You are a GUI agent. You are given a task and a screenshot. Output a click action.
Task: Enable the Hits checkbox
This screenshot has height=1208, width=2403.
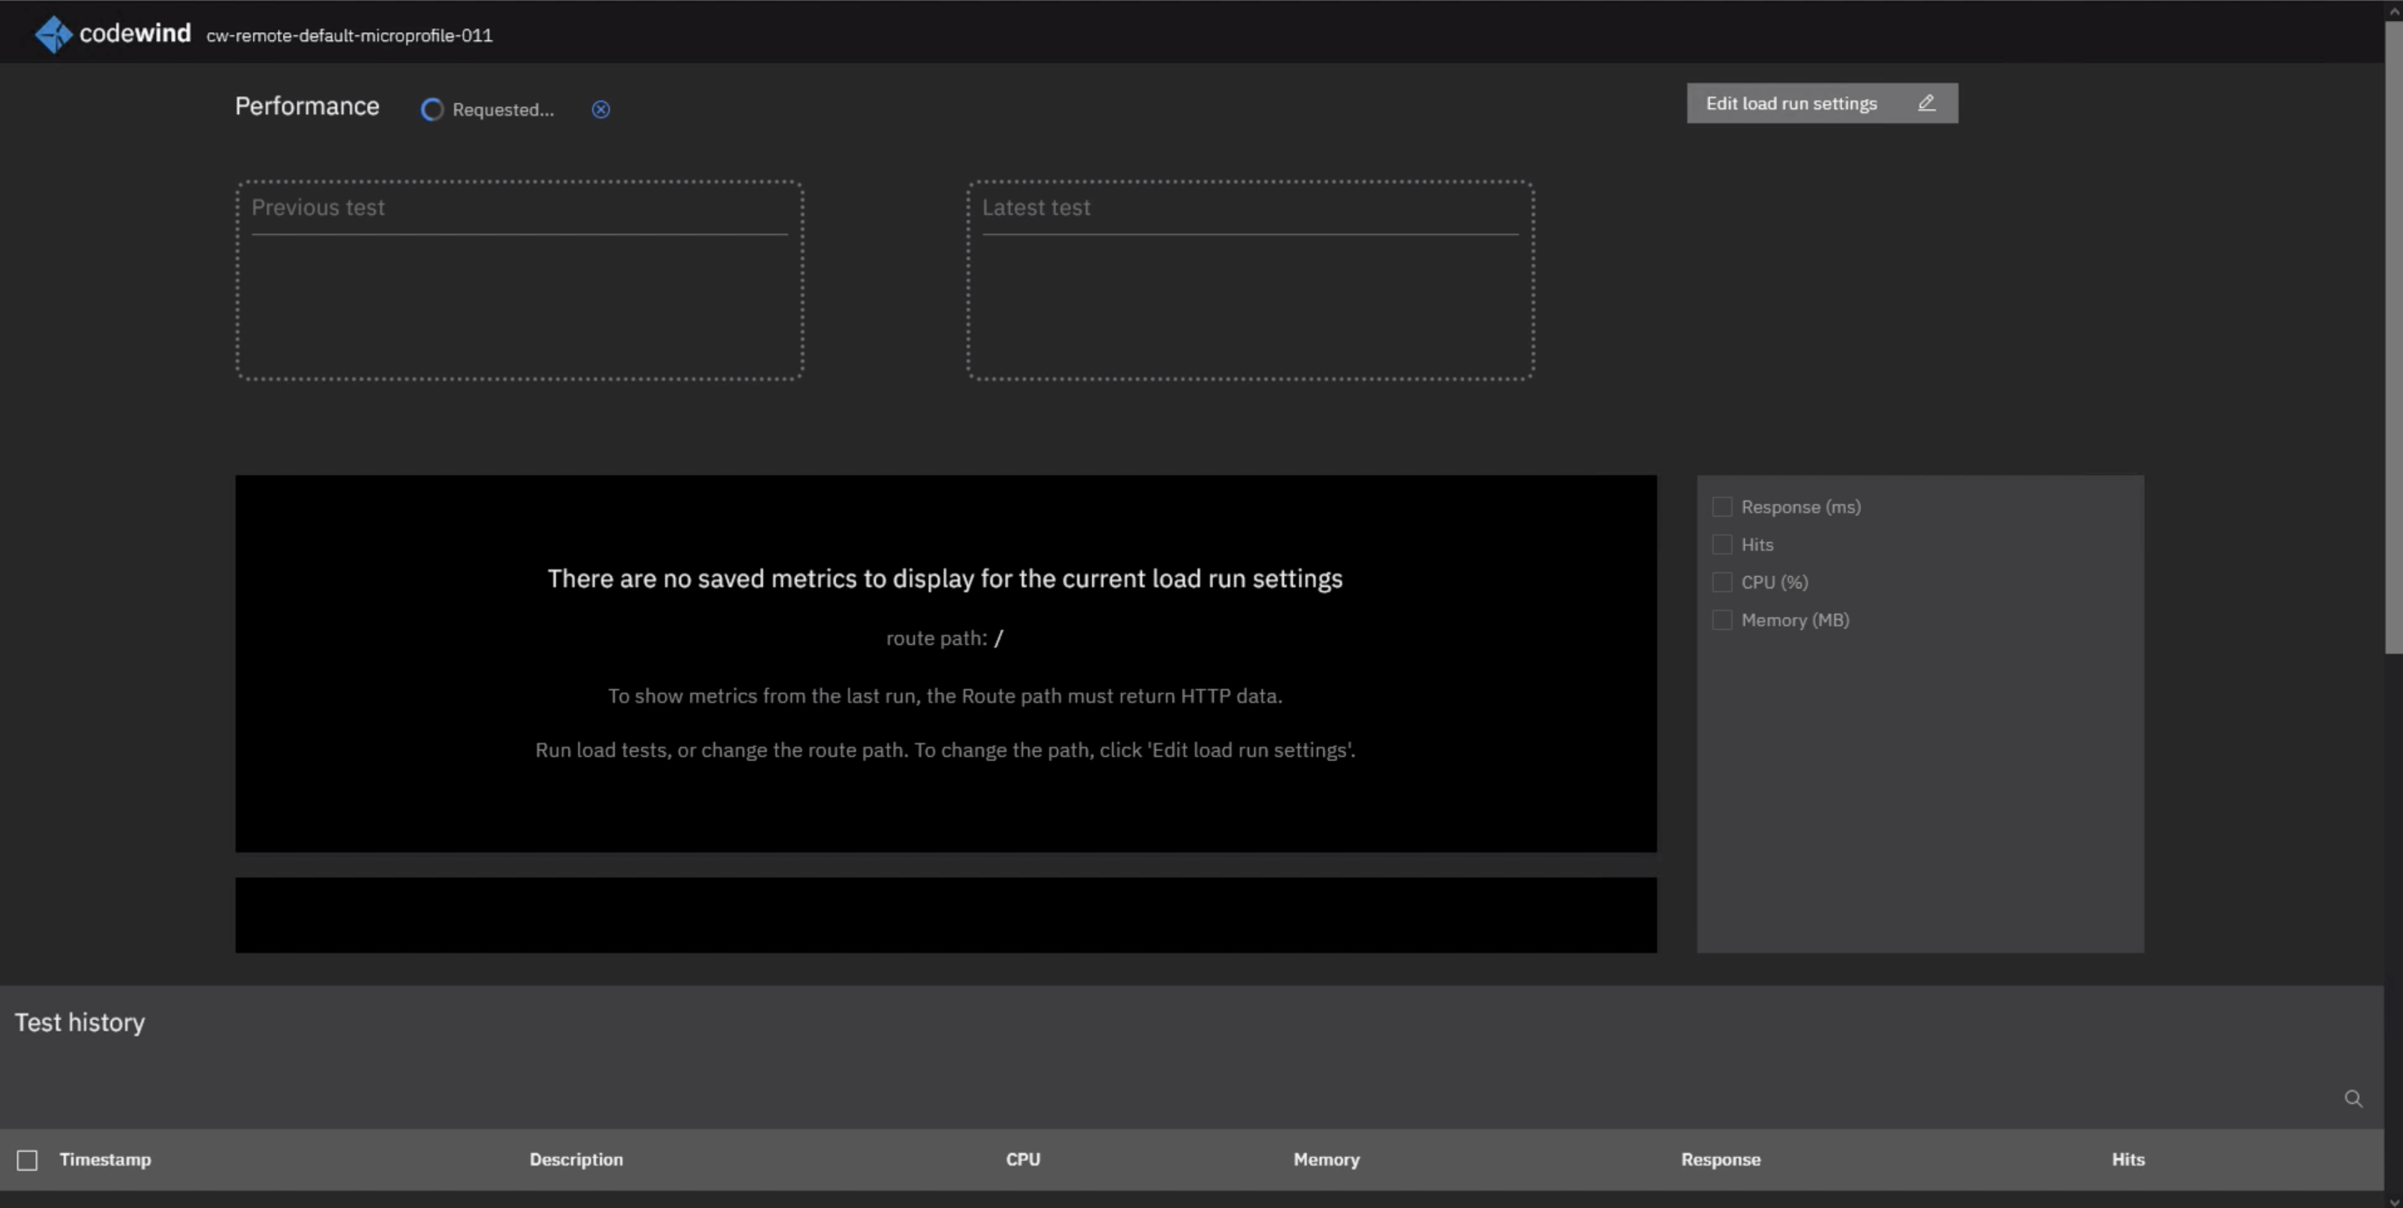click(x=1722, y=544)
